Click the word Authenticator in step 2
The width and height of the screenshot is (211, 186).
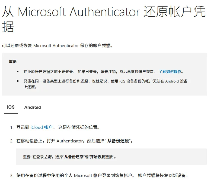pos(69,141)
